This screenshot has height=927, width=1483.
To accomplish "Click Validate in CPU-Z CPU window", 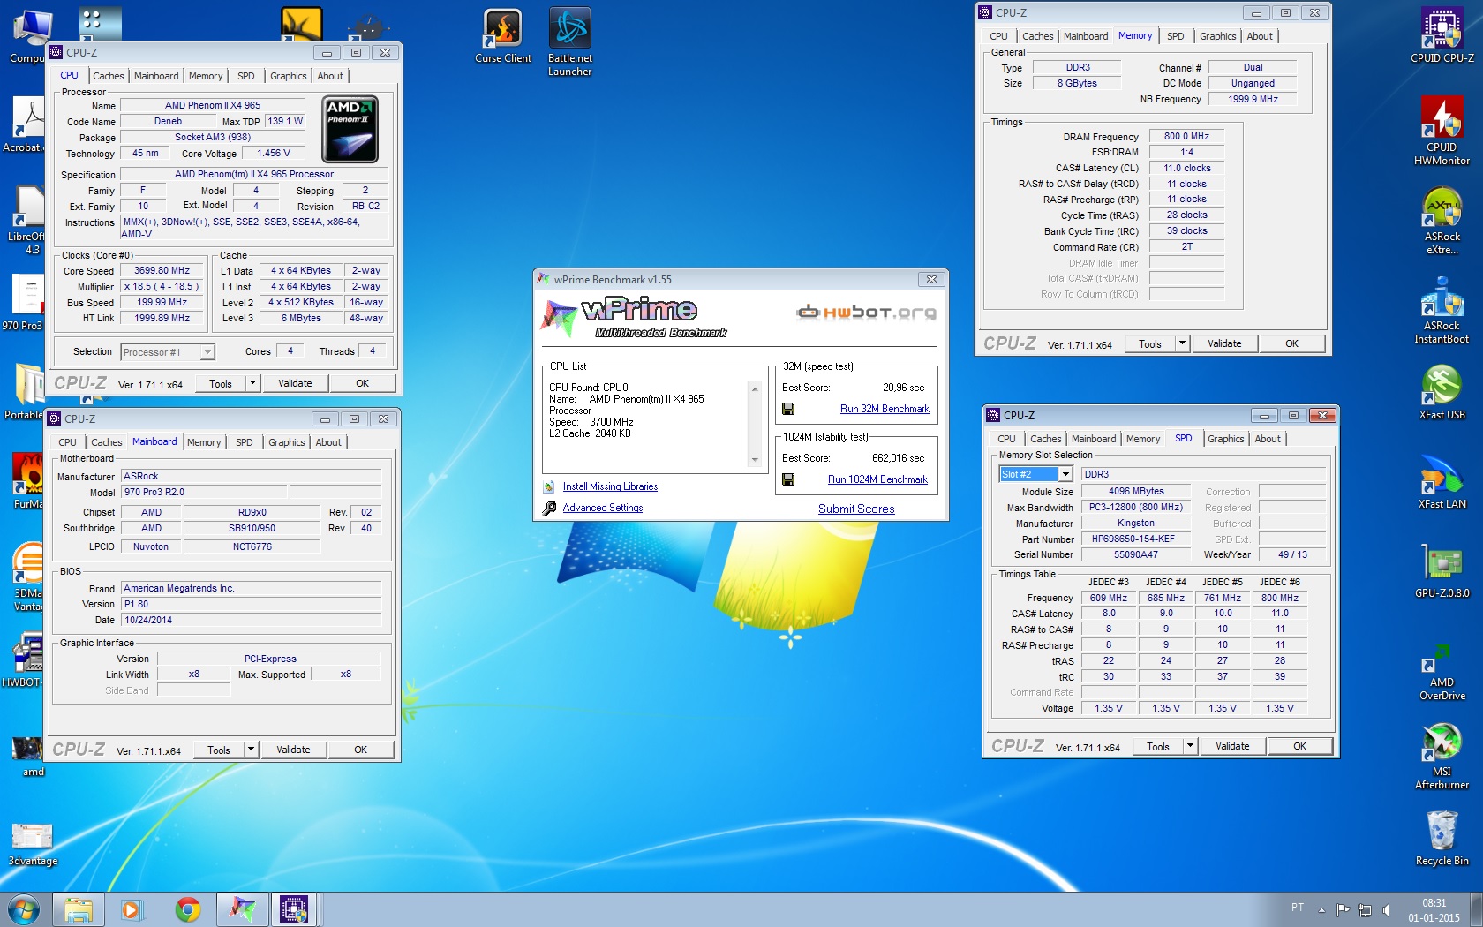I will tap(295, 383).
